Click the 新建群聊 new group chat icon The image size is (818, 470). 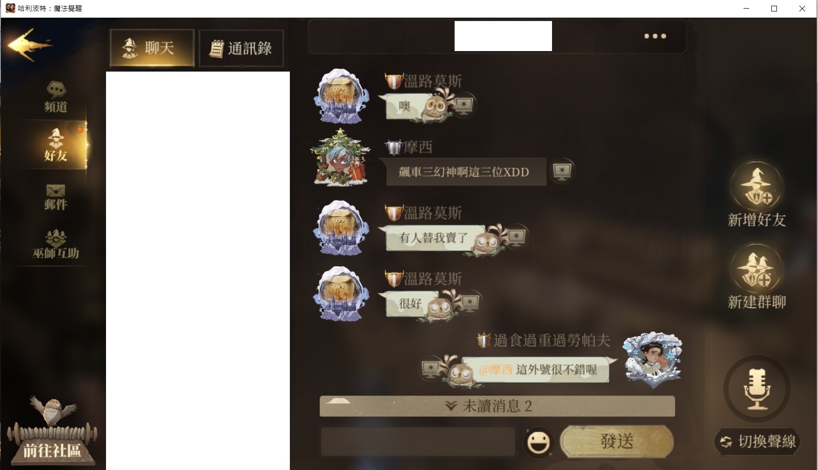[756, 269]
